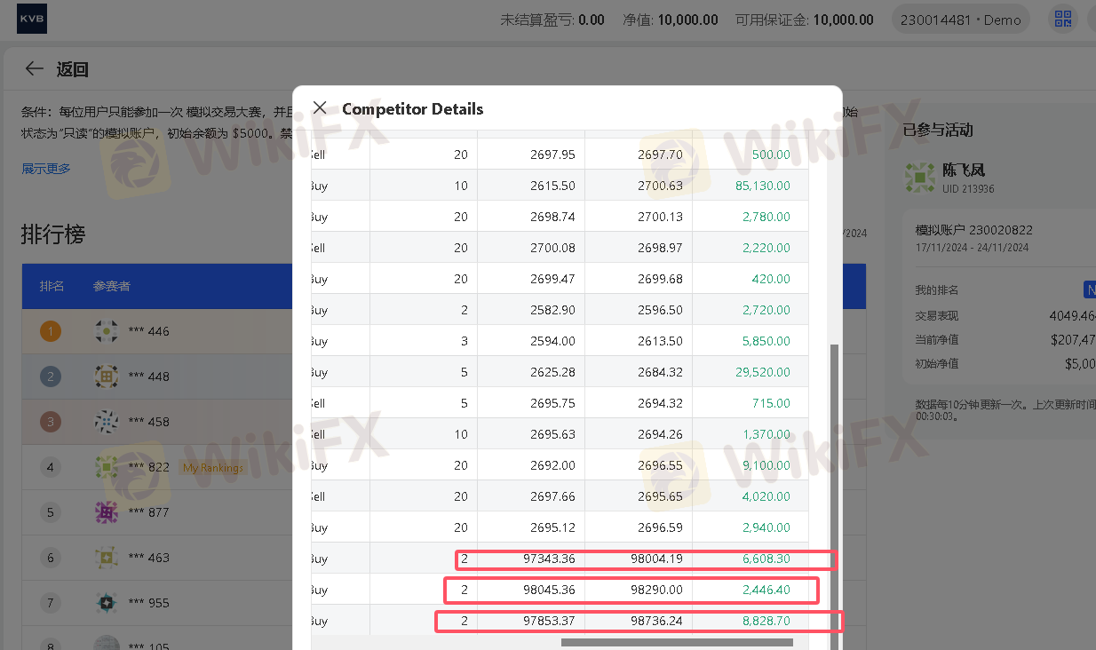The image size is (1096, 650).
Task: Click avatar of competitor *** 448
Action: point(107,377)
